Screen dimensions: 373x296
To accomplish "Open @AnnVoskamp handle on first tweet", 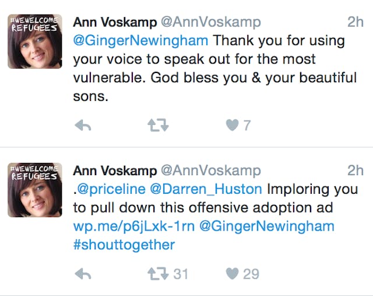I will (x=210, y=22).
